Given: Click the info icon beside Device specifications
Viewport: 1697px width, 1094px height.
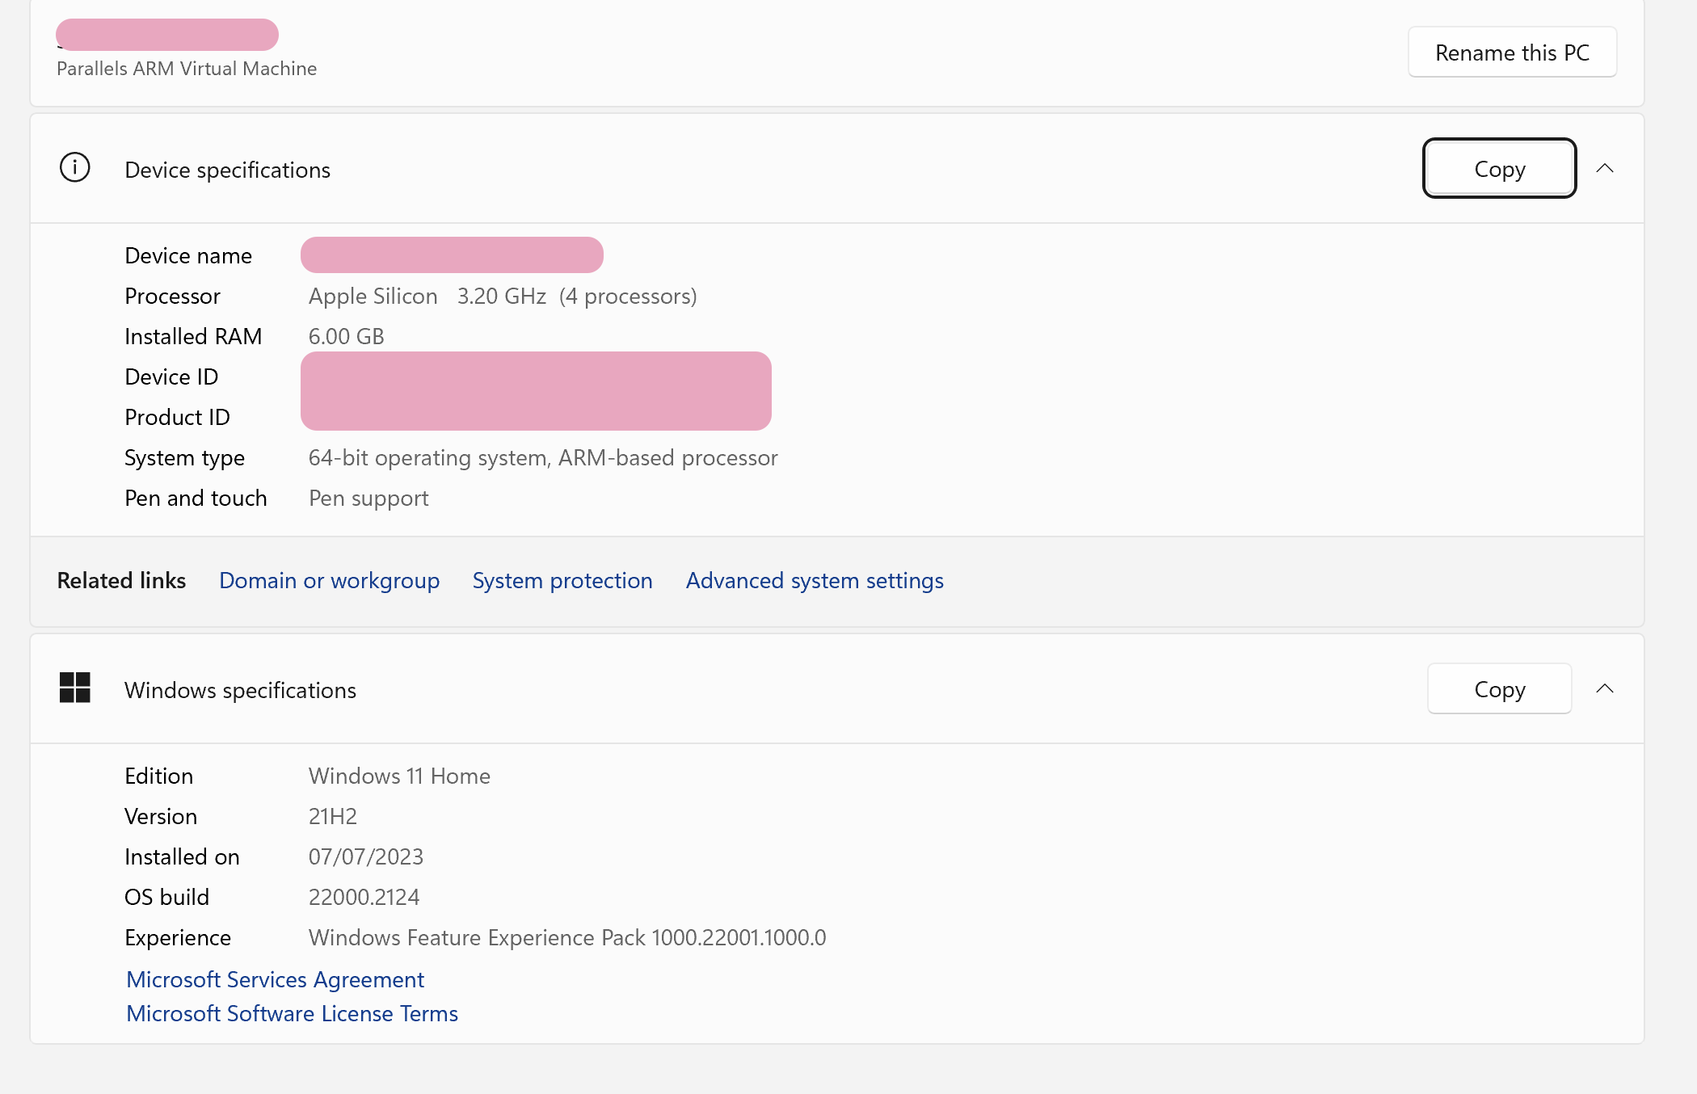Looking at the screenshot, I should pyautogui.click(x=74, y=167).
